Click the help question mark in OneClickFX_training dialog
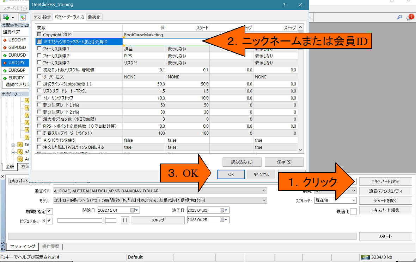This screenshot has height=262, width=416. click(284, 5)
